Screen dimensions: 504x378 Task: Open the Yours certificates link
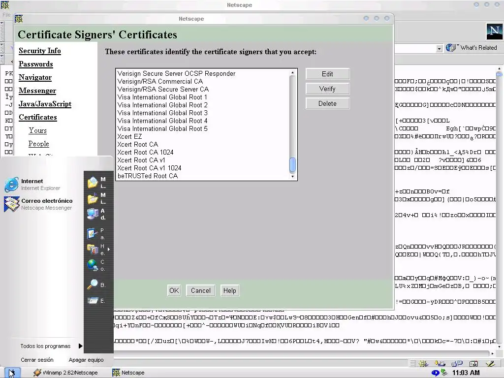point(37,130)
